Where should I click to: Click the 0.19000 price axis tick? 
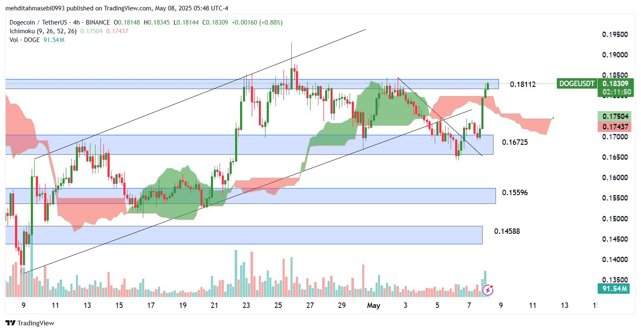coord(615,55)
